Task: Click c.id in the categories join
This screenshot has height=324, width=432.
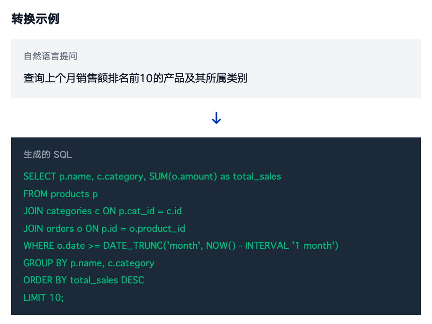Action: [x=174, y=211]
